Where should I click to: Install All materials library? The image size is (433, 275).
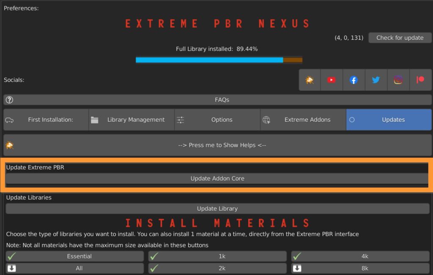[75, 268]
